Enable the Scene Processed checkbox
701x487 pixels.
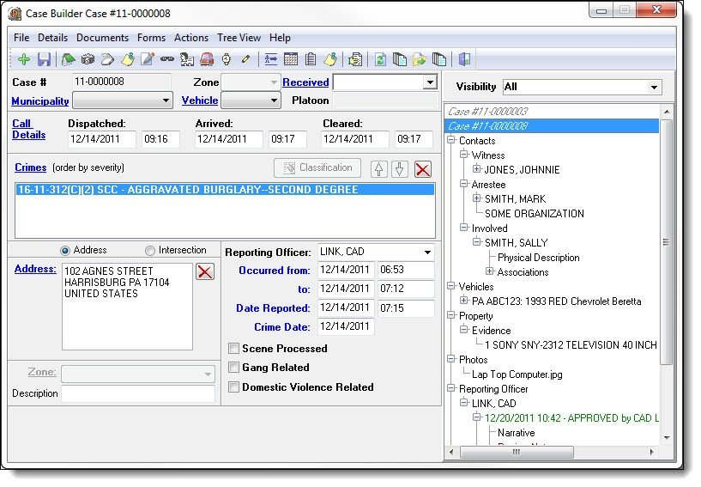pos(234,349)
